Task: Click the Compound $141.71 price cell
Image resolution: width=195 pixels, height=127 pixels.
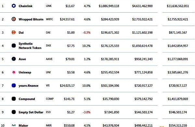Action: coord(69,99)
